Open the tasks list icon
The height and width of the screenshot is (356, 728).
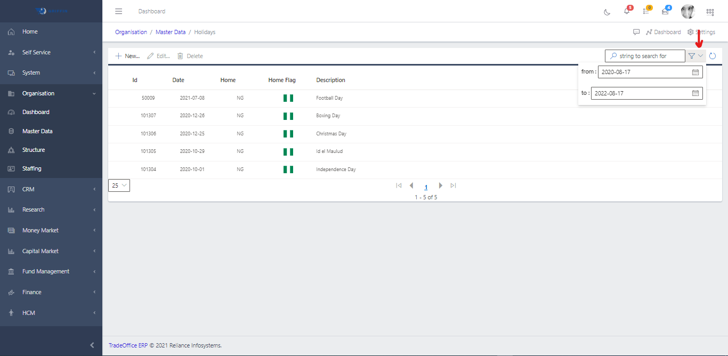click(x=646, y=11)
